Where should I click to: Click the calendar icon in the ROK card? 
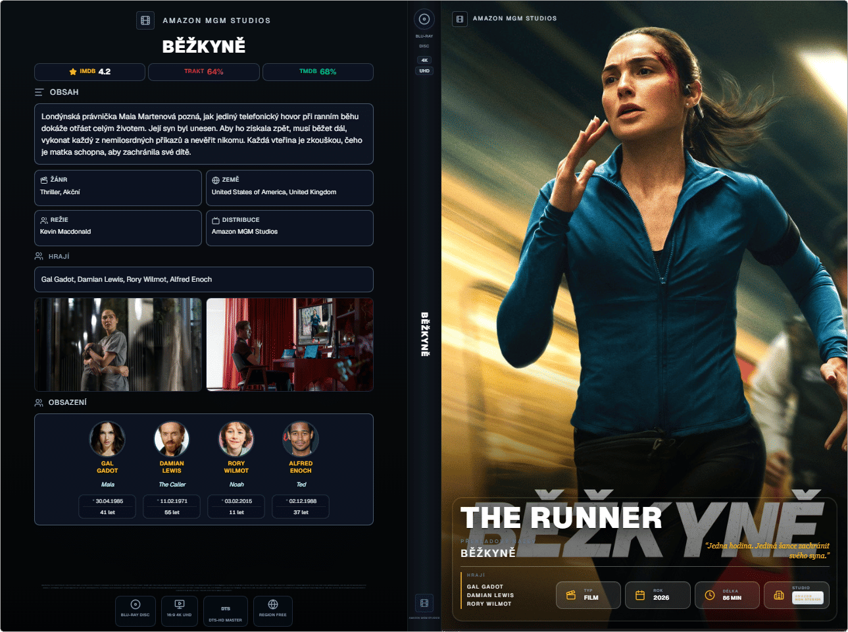(640, 595)
